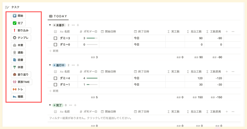Click the 開始 start button
Screen dimensions: 247x129
(x=18, y=16)
